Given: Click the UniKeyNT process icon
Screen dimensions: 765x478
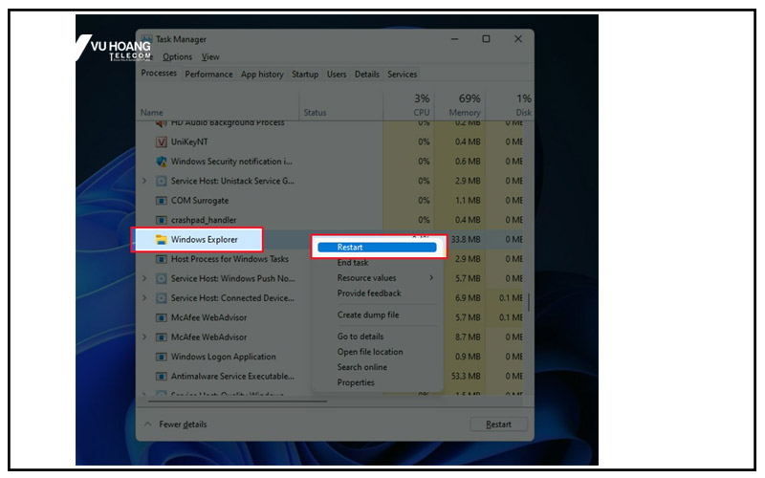Looking at the screenshot, I should (x=161, y=141).
